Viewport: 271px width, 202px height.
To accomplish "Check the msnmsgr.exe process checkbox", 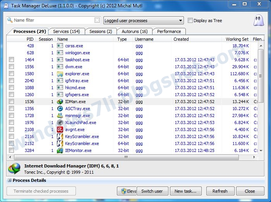I will 12,116.
